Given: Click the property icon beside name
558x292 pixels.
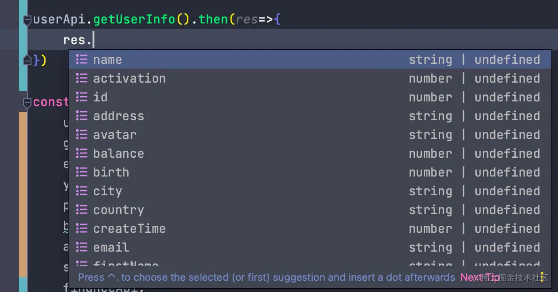Looking at the screenshot, I should click(x=82, y=60).
